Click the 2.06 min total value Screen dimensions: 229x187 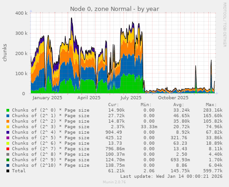(149, 171)
